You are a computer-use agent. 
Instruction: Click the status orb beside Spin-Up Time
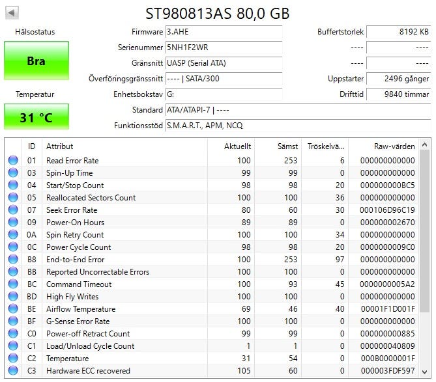(13, 173)
